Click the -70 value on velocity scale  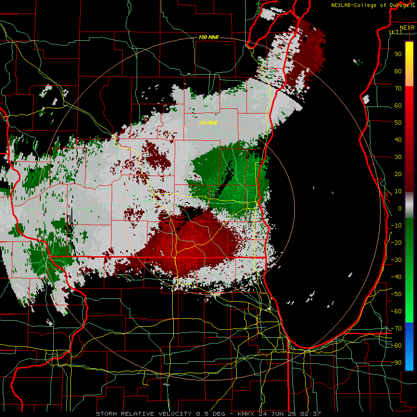(x=396, y=329)
